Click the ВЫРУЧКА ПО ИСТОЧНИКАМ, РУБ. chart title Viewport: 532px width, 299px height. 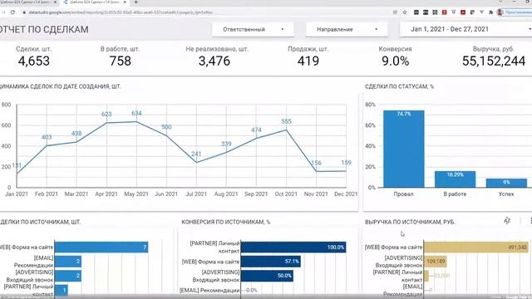click(x=410, y=222)
